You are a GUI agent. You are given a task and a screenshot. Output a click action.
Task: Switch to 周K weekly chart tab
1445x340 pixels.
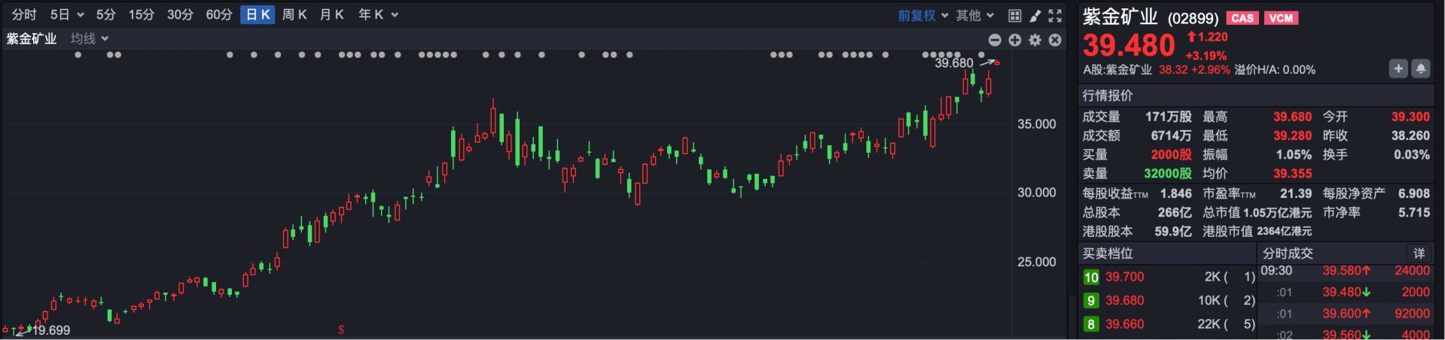pyautogui.click(x=294, y=15)
